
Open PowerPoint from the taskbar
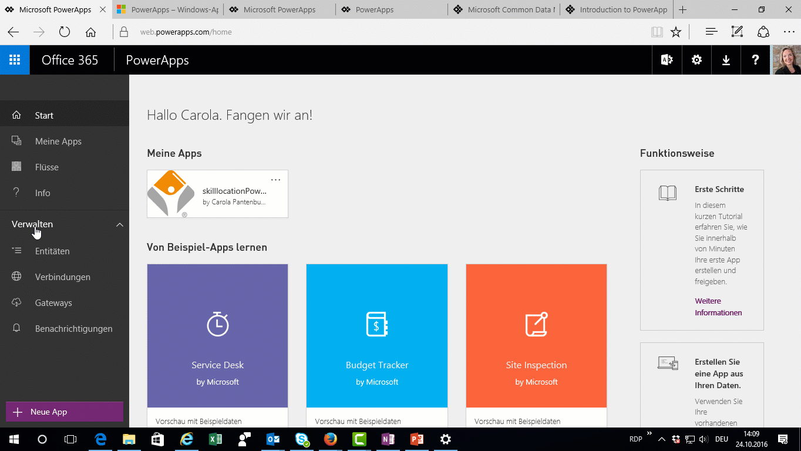(x=417, y=439)
